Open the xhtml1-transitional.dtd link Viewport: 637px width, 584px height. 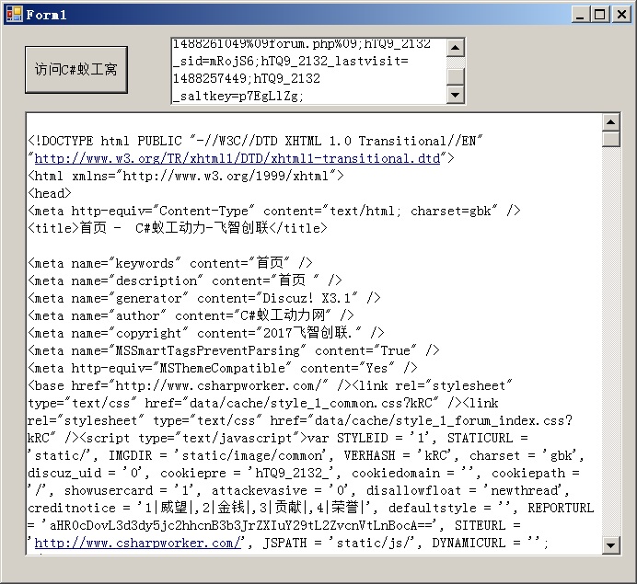[237, 158]
